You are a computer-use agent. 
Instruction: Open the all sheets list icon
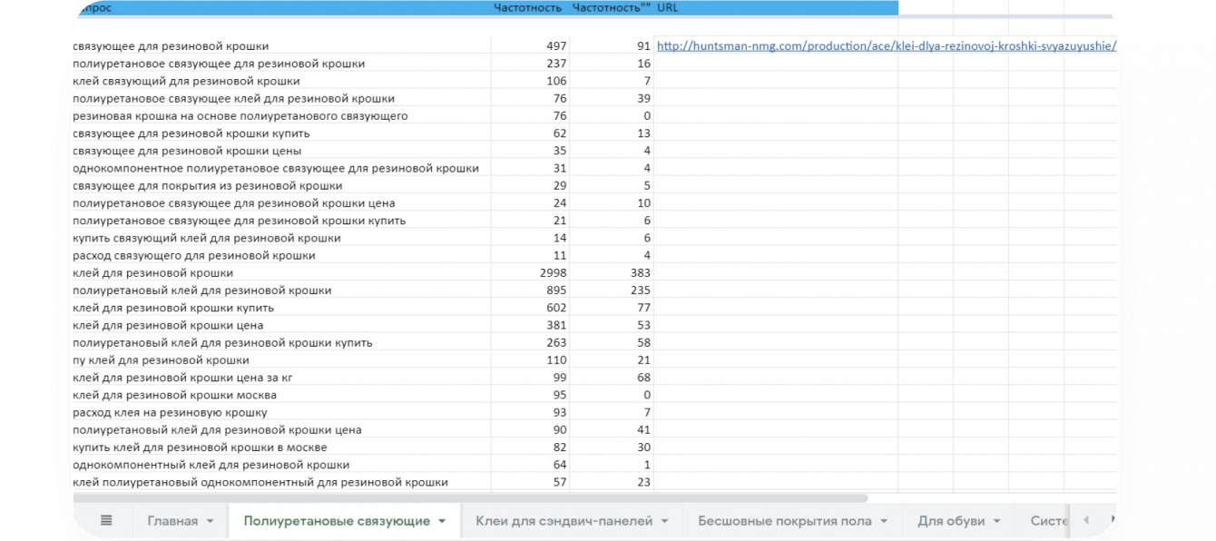pos(106,521)
